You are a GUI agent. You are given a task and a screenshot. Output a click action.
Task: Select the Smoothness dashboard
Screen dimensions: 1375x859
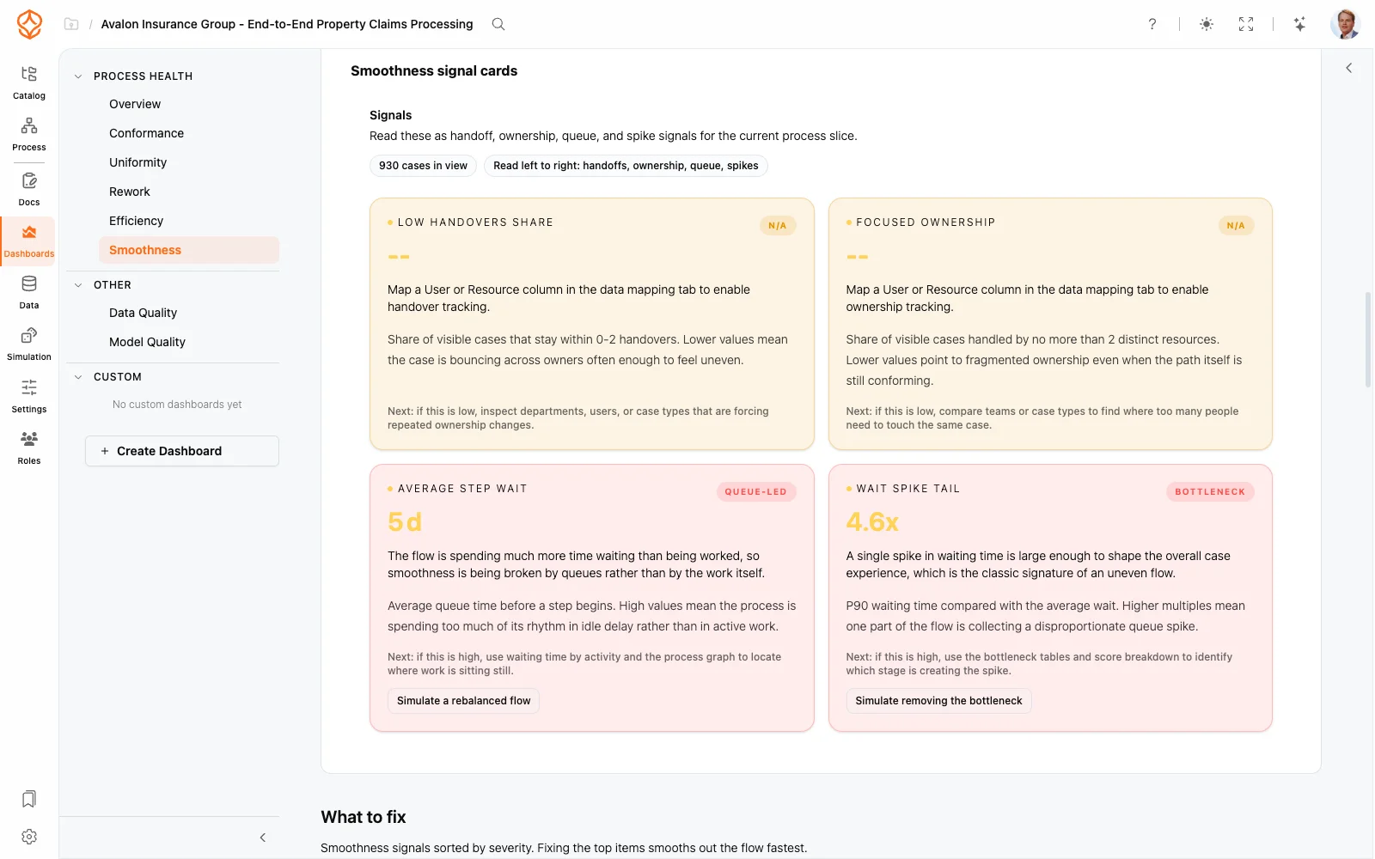point(189,250)
